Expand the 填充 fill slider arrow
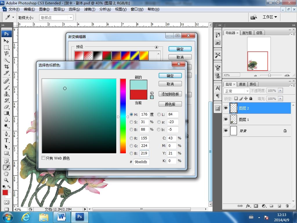 pos(280,99)
